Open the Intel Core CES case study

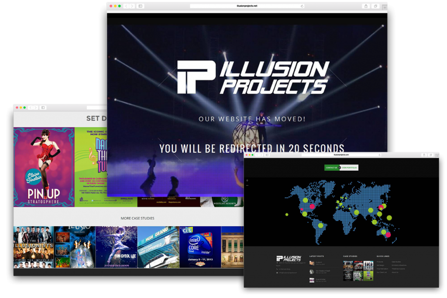[x=200, y=247]
